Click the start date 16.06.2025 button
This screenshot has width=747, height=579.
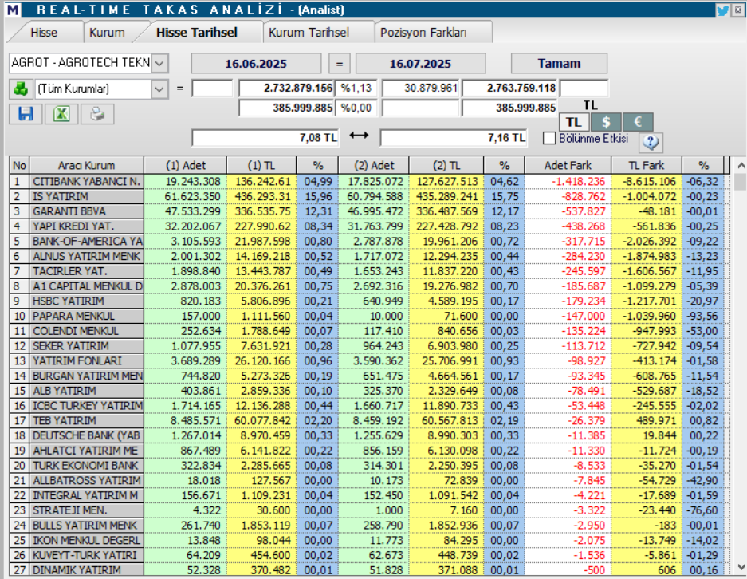click(256, 63)
